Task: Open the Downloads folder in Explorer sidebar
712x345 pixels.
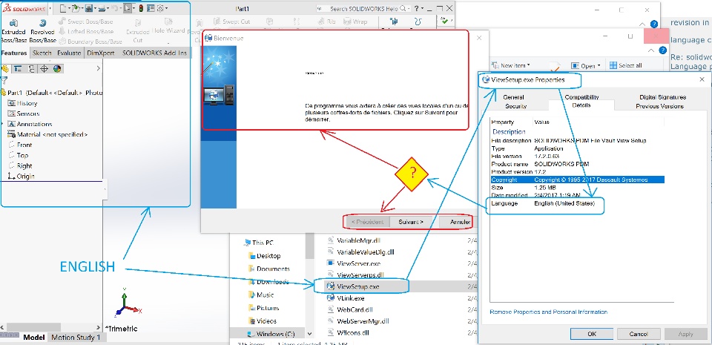Action: [268, 282]
